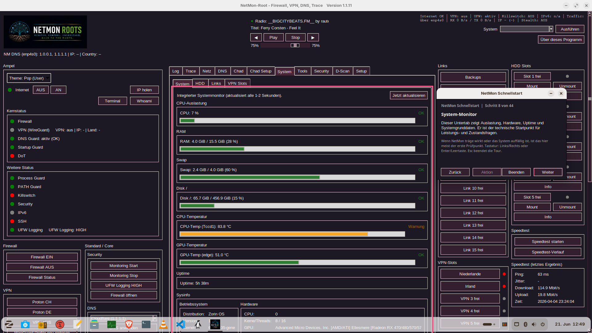Click the Monitoring Start button

click(124, 266)
